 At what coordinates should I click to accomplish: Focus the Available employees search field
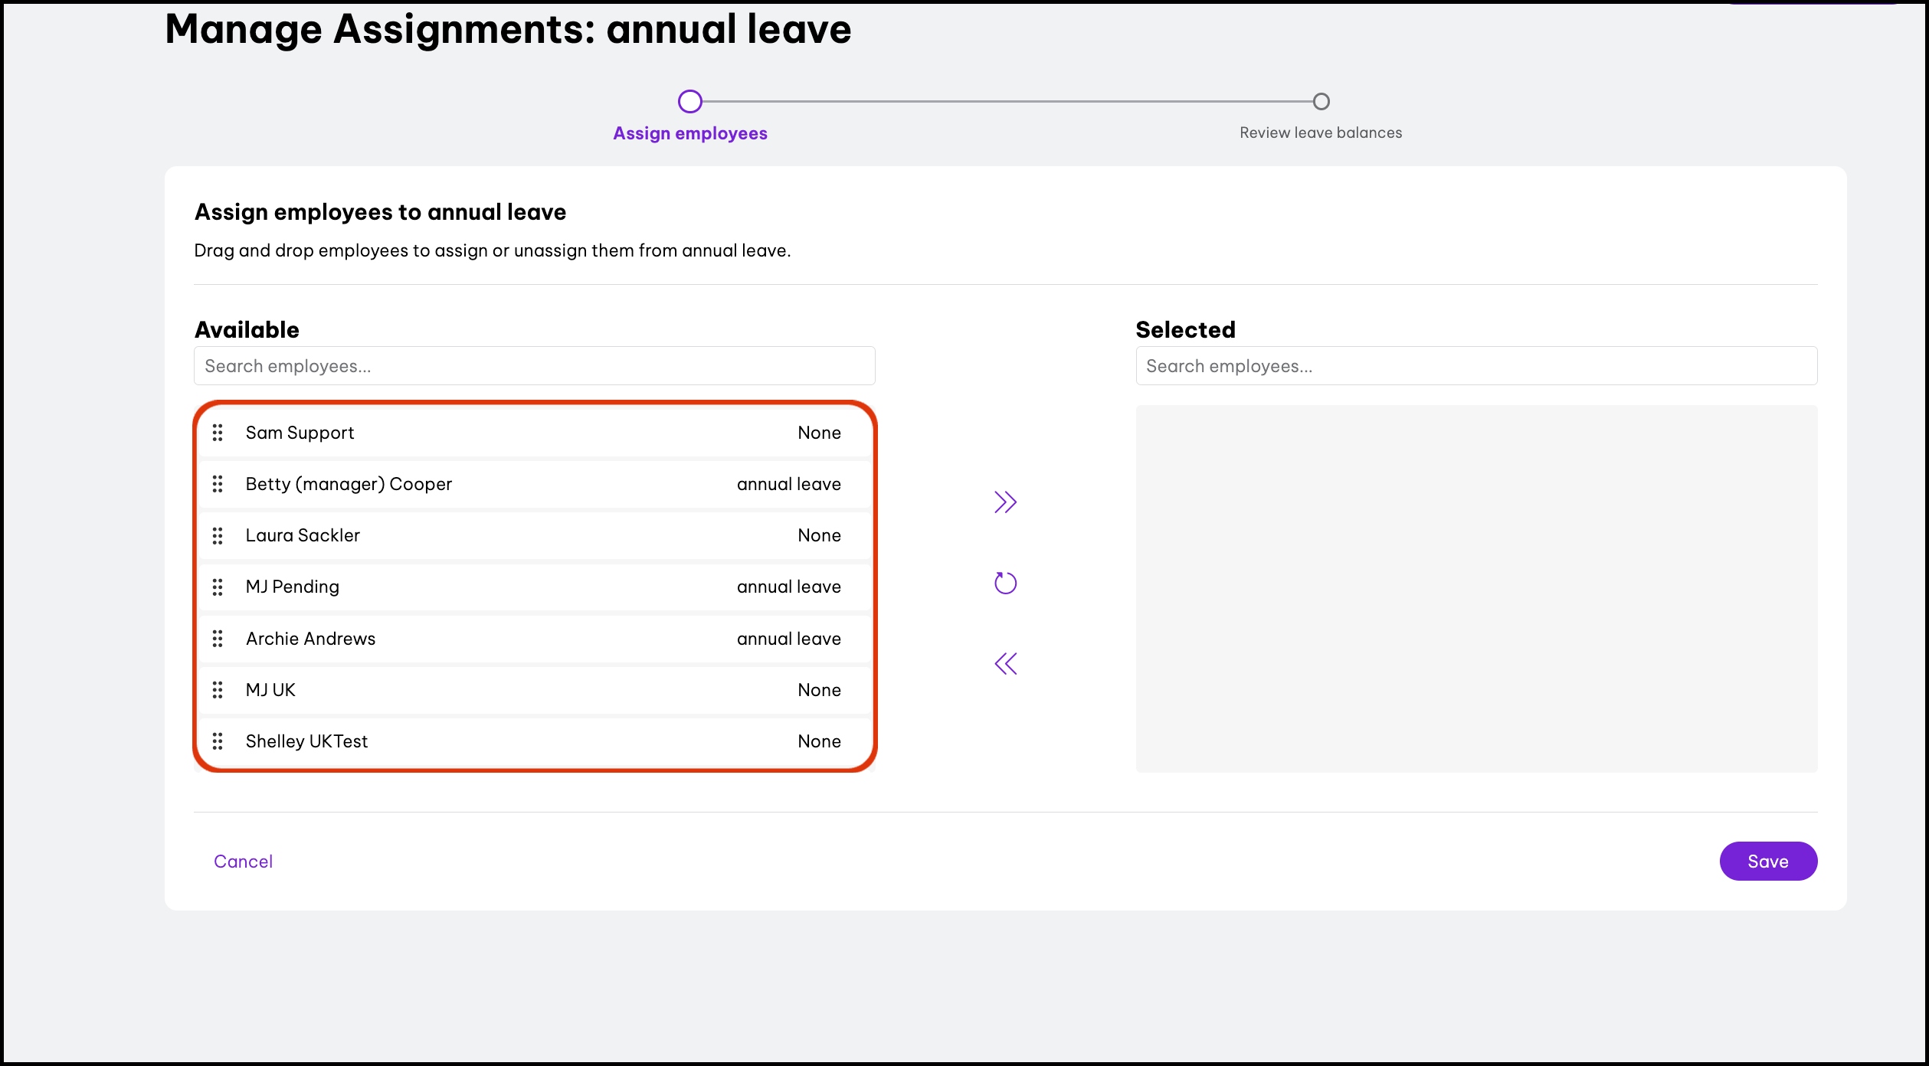pyautogui.click(x=534, y=366)
